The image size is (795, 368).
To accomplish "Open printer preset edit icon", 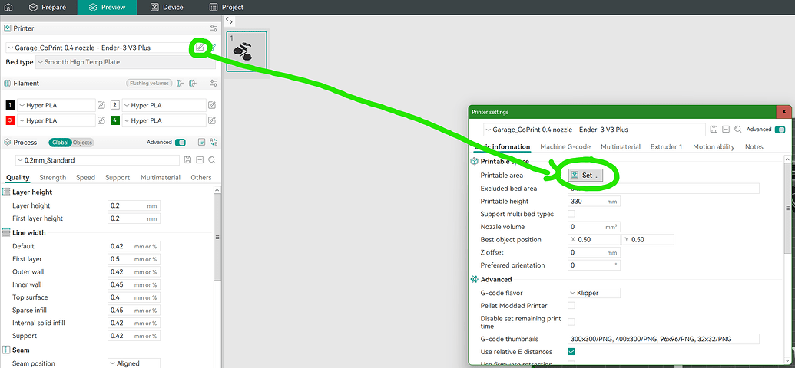I will coord(200,48).
